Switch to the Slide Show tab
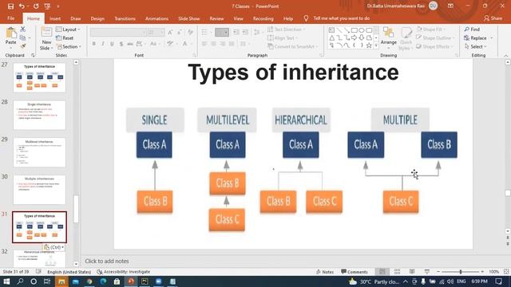Screen dimensions: 511x287 tap(189, 18)
